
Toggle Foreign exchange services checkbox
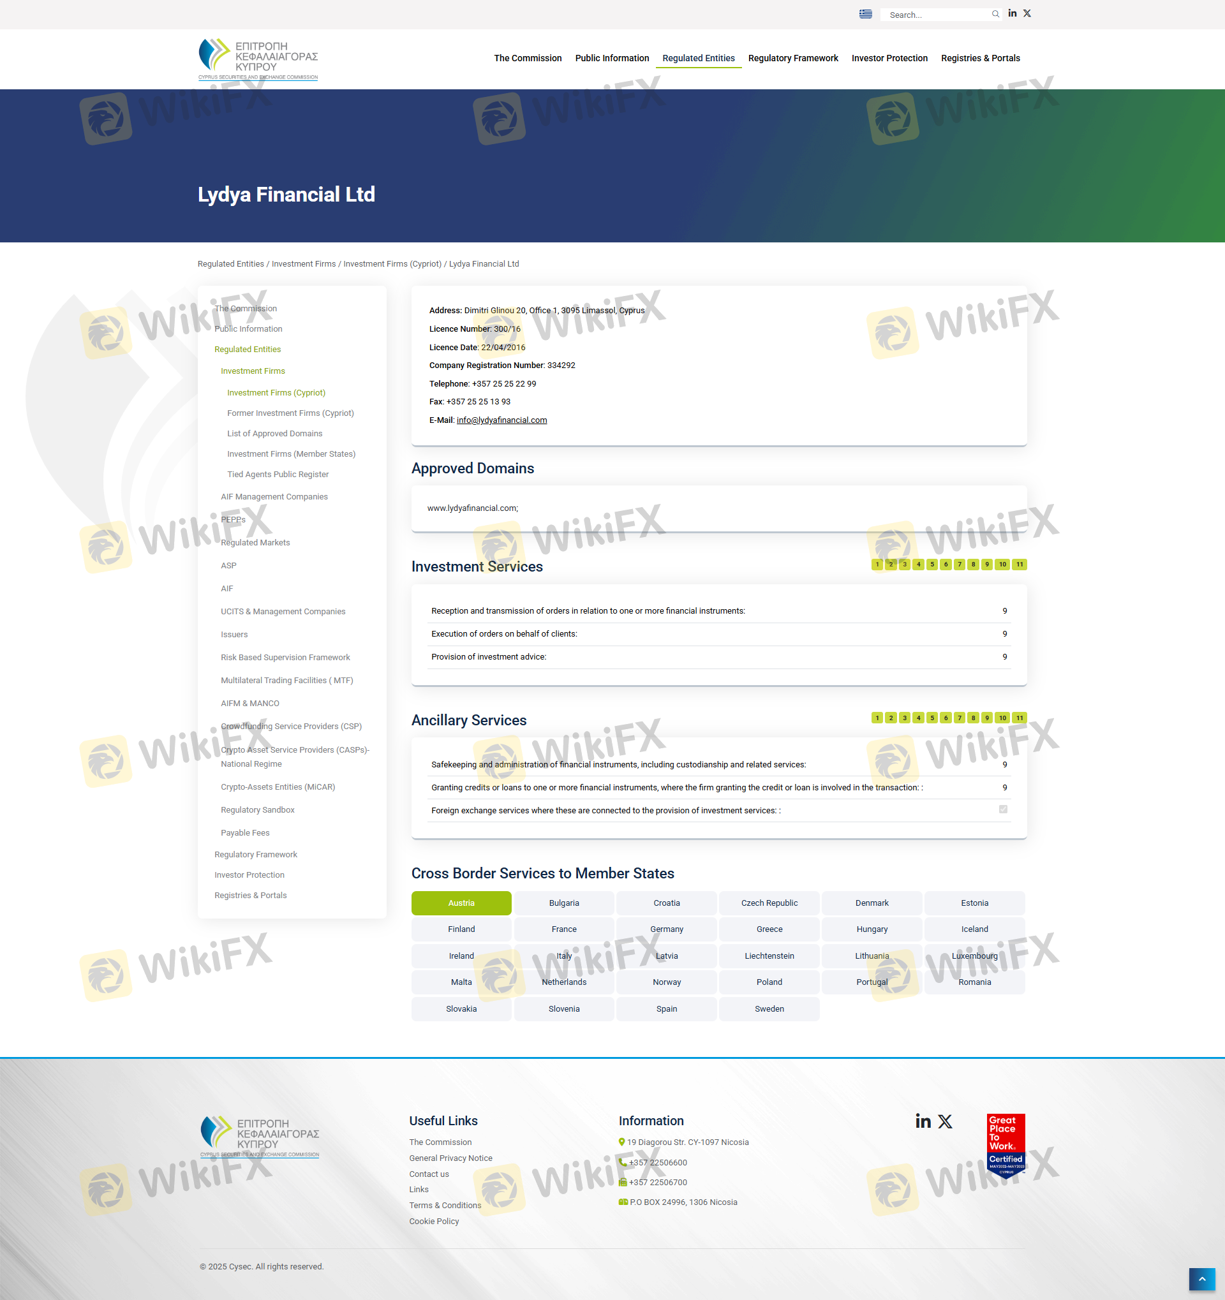pyautogui.click(x=1003, y=809)
